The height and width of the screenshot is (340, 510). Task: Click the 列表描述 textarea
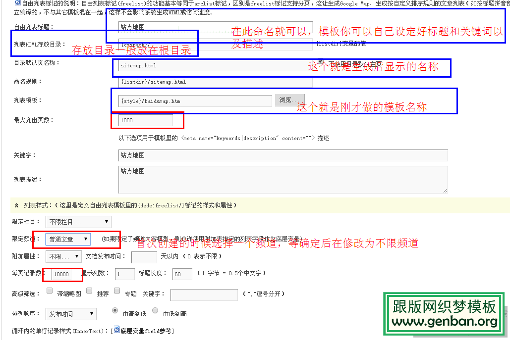pos(283,180)
